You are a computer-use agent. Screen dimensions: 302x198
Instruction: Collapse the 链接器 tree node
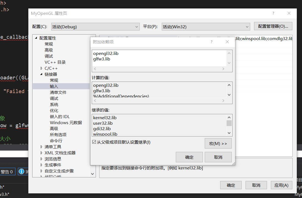tap(41, 74)
